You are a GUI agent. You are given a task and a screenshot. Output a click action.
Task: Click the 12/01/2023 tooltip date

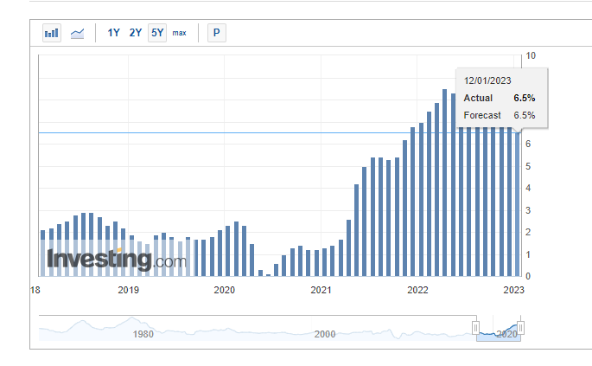(487, 80)
